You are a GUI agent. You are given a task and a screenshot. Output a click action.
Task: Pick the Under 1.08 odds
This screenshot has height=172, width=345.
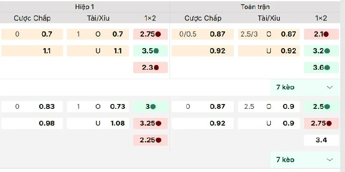117,123
